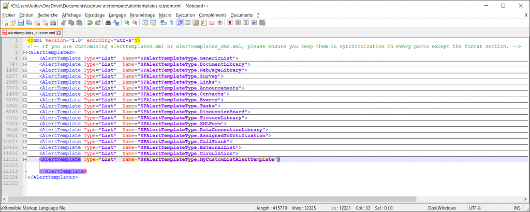Expand the Tasks fold on line 5955

point(25,105)
